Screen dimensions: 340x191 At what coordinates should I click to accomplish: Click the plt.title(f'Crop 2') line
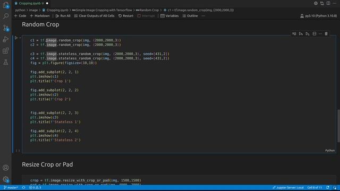(x=50, y=99)
